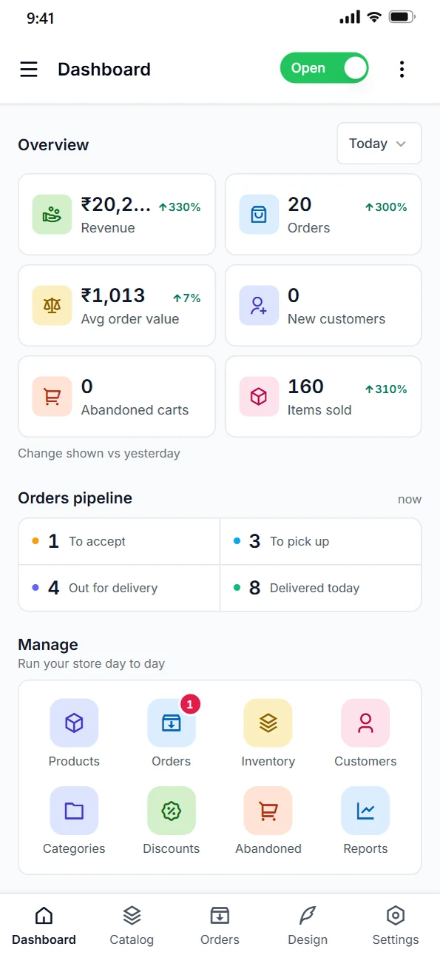Screen dimensions: 440x955
Task: Click the Orders shopping bag icon
Action: [259, 215]
